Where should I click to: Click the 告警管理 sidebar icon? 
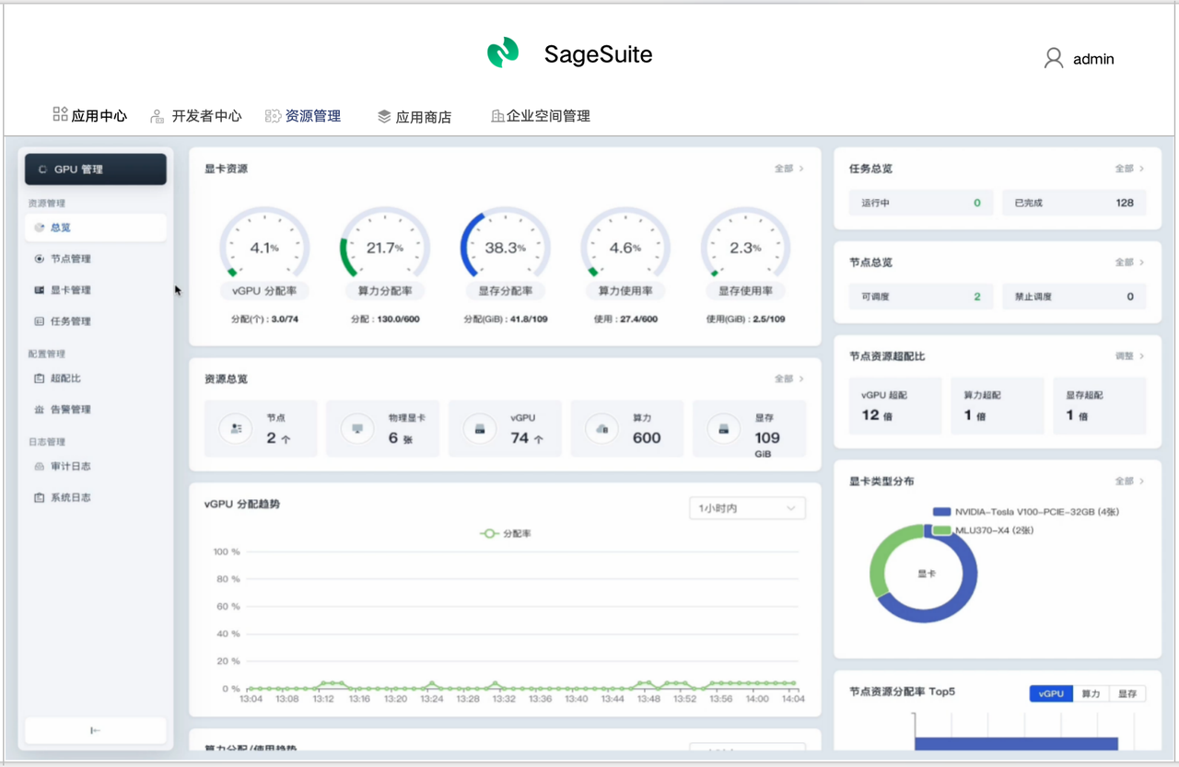(40, 410)
